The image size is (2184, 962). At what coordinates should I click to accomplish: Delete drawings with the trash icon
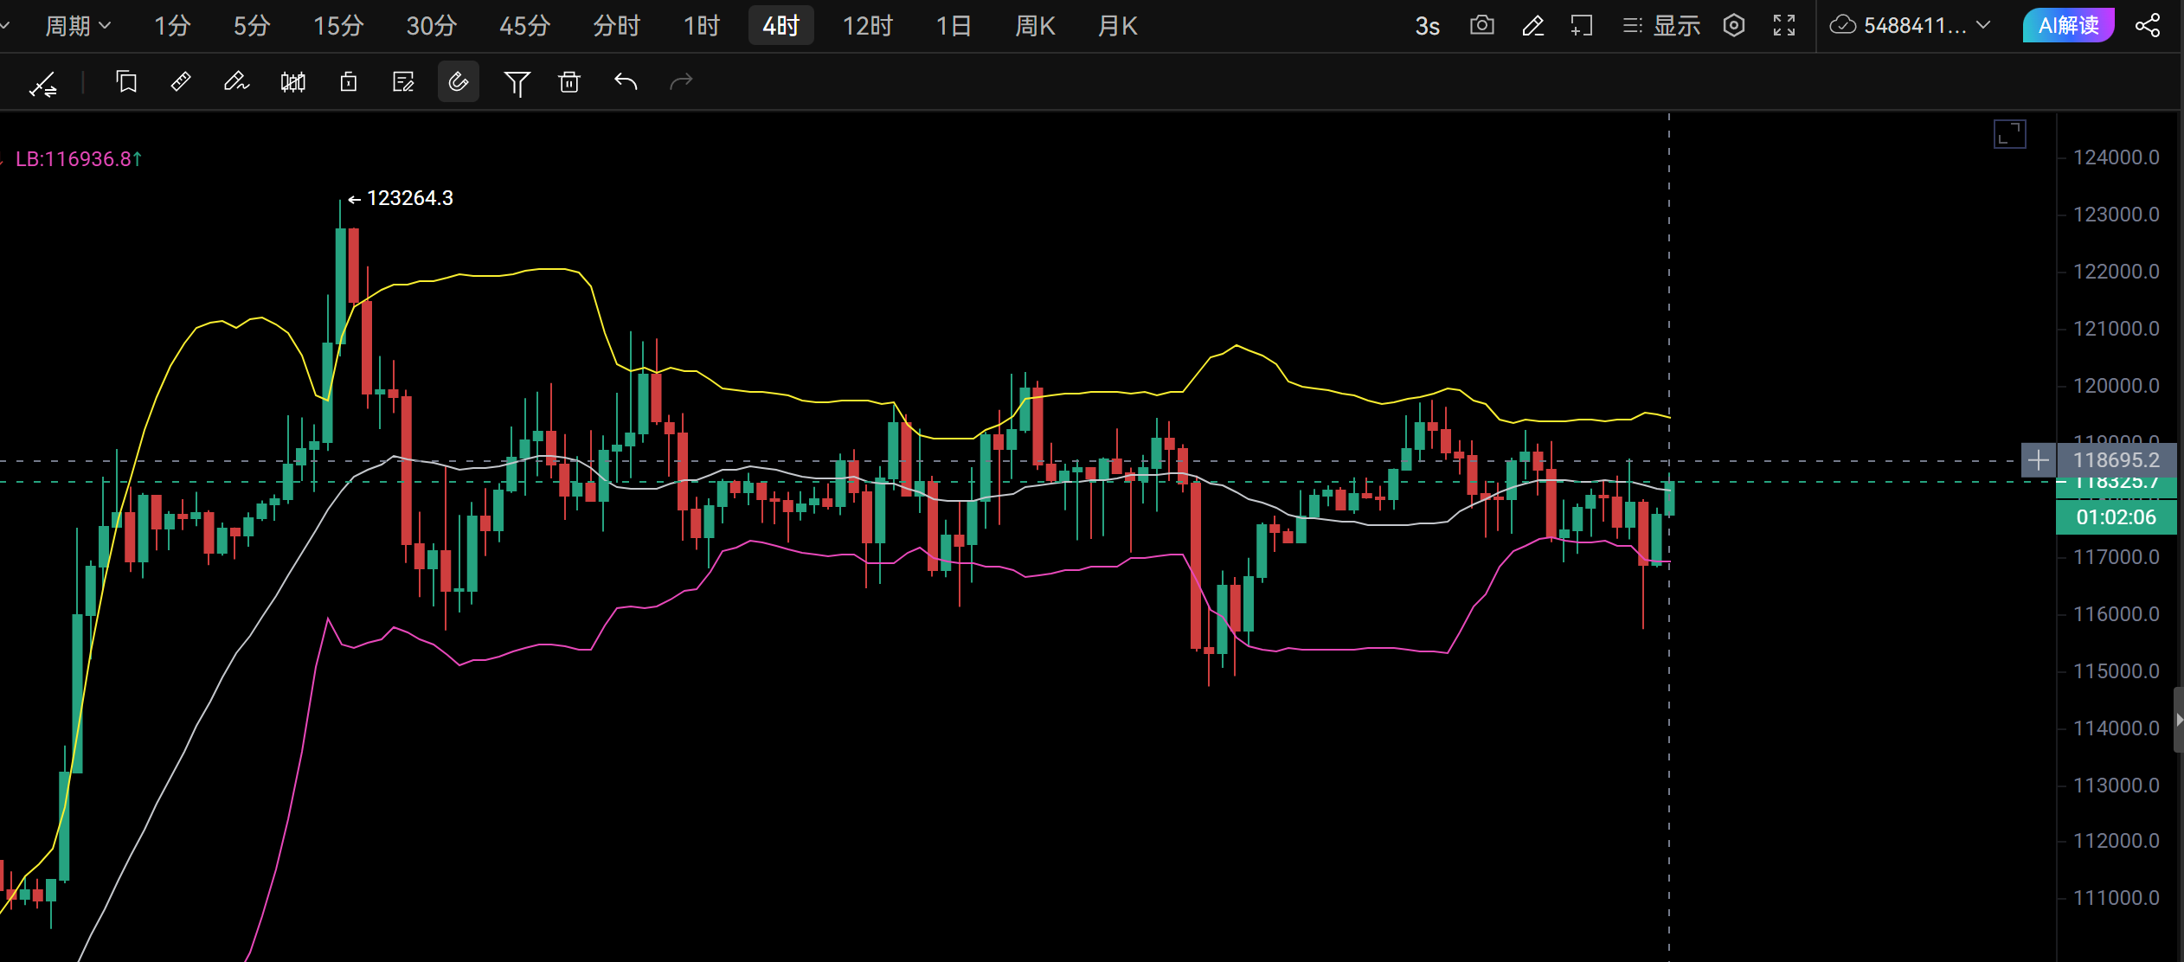(569, 82)
